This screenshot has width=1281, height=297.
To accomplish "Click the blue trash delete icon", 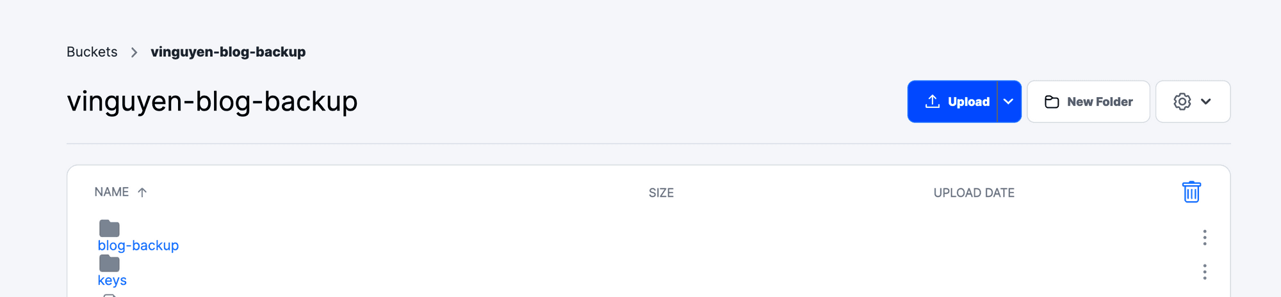I will [1191, 192].
